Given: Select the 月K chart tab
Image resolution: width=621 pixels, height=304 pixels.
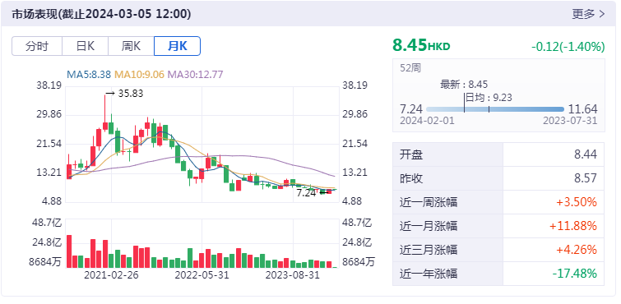Looking at the screenshot, I should pos(177,46).
